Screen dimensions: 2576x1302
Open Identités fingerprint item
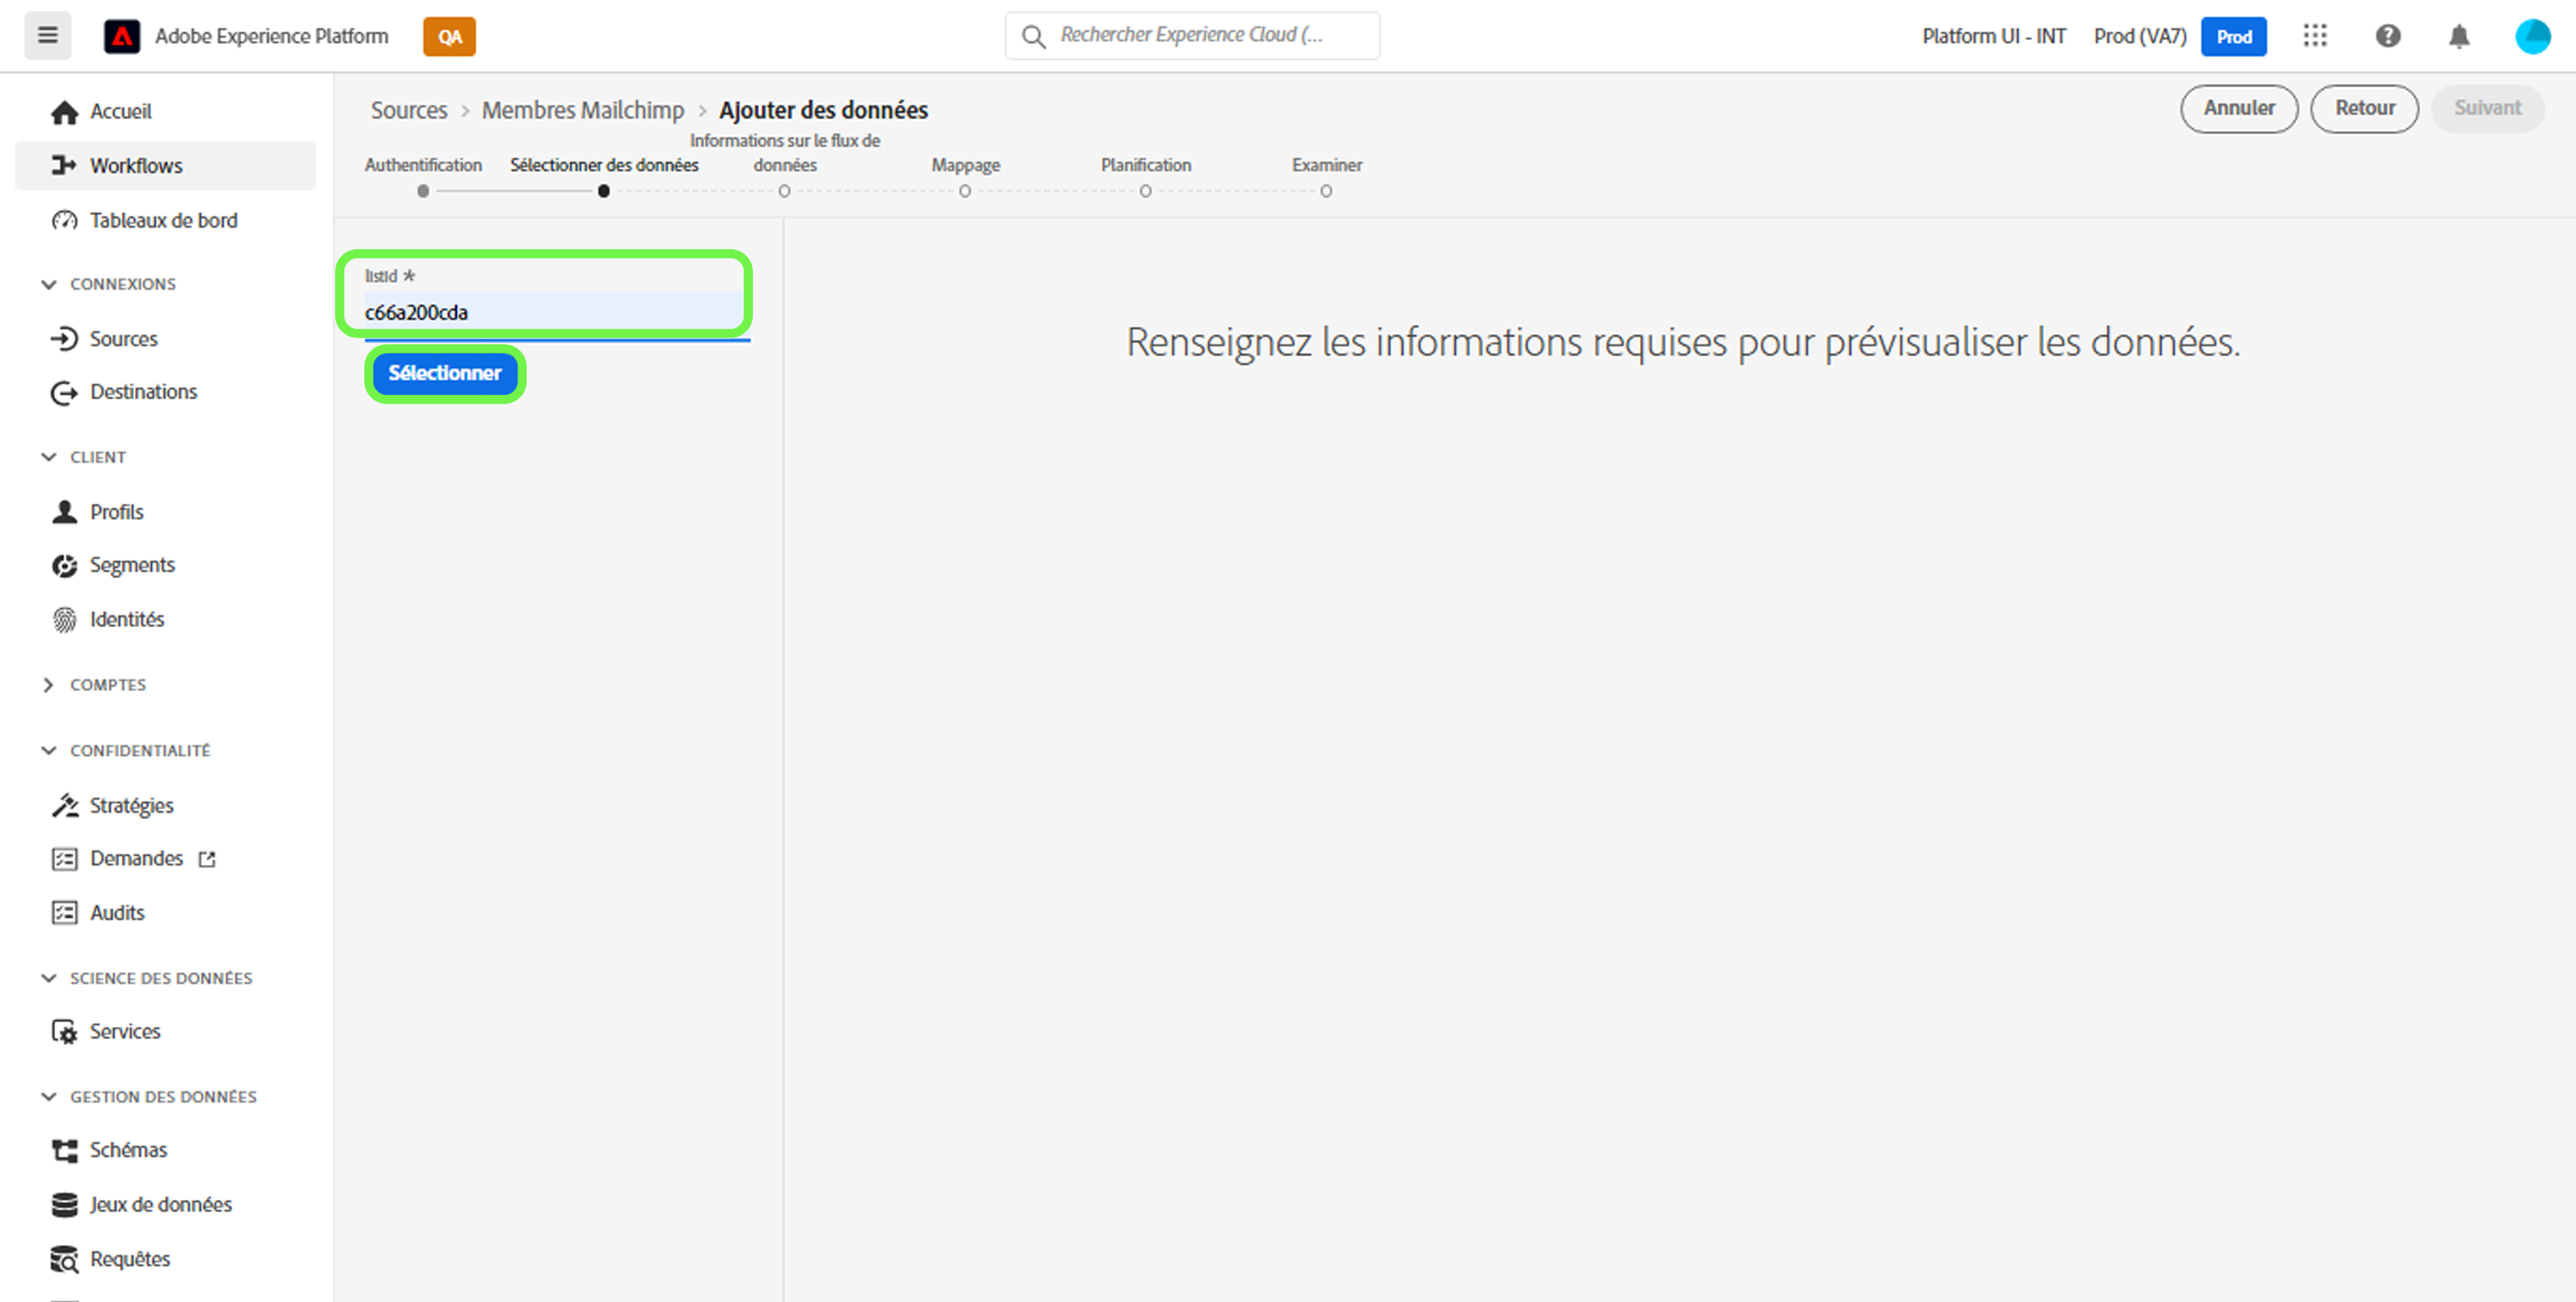[x=126, y=619]
